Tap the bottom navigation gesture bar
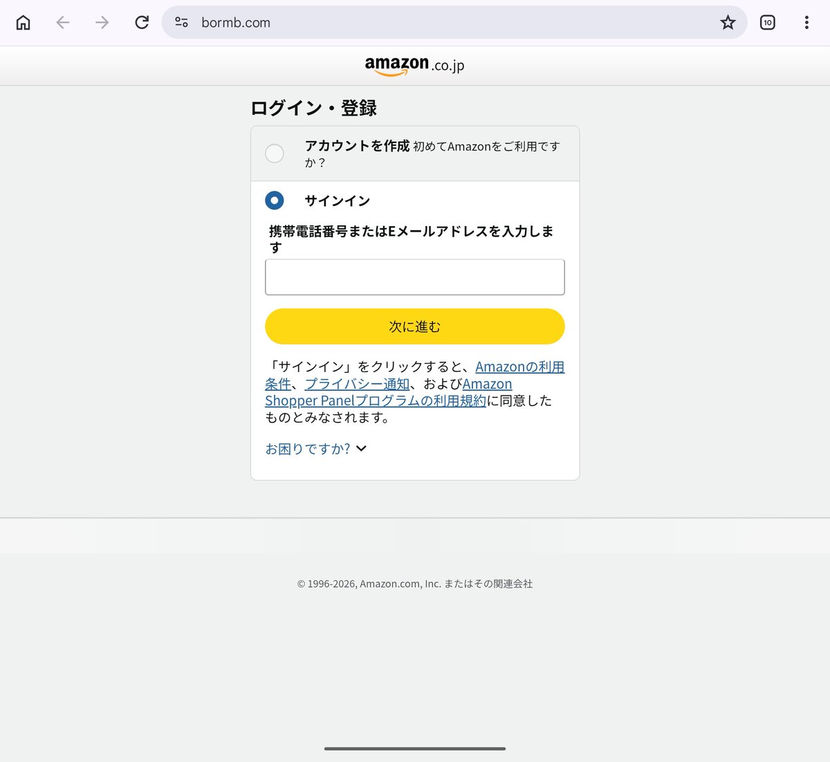 [415, 748]
